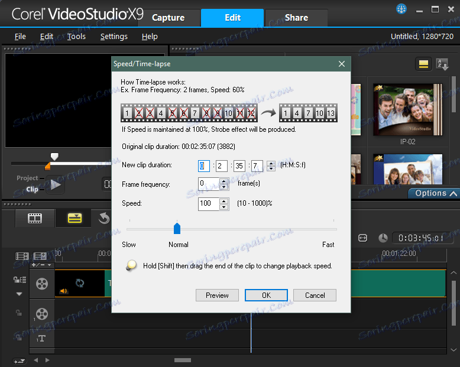Click the green video clip on timeline

pyautogui.click(x=399, y=284)
